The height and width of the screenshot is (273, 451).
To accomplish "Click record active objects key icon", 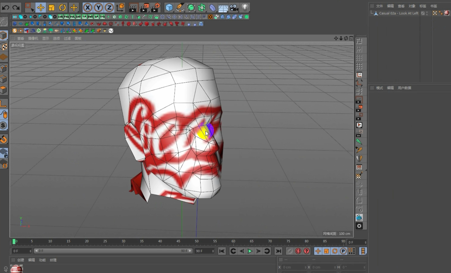I will (290, 251).
